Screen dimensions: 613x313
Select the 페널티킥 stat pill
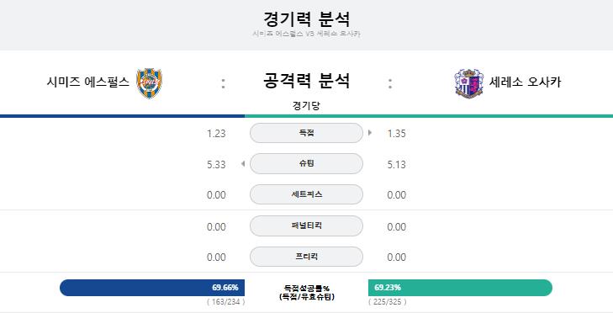(306, 225)
